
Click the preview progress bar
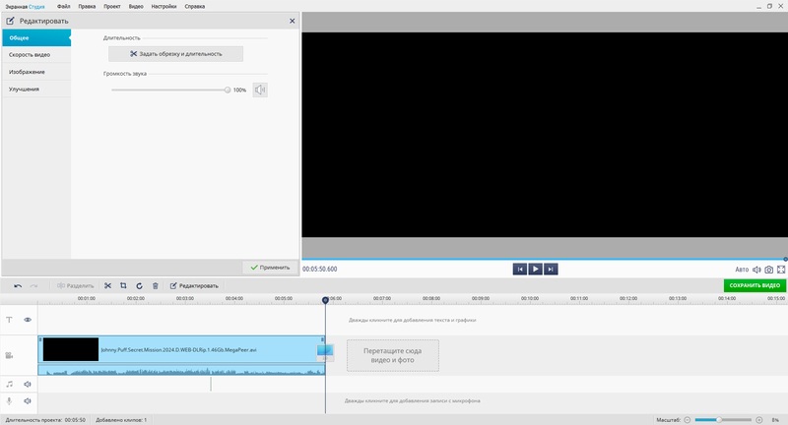pos(544,260)
